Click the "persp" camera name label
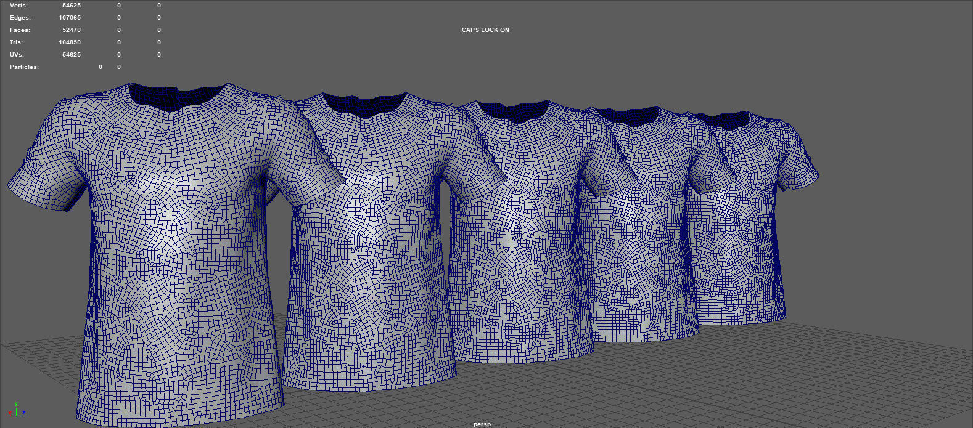Image resolution: width=973 pixels, height=428 pixels. [482, 424]
